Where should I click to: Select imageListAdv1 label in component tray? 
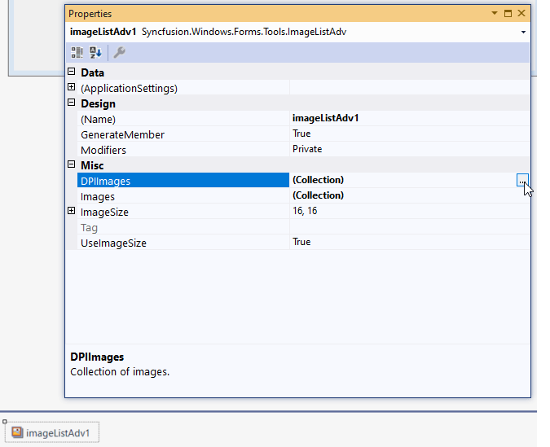(x=58, y=433)
